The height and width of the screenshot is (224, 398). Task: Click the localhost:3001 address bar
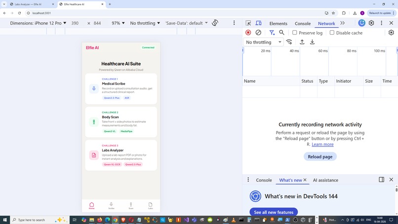click(175, 13)
